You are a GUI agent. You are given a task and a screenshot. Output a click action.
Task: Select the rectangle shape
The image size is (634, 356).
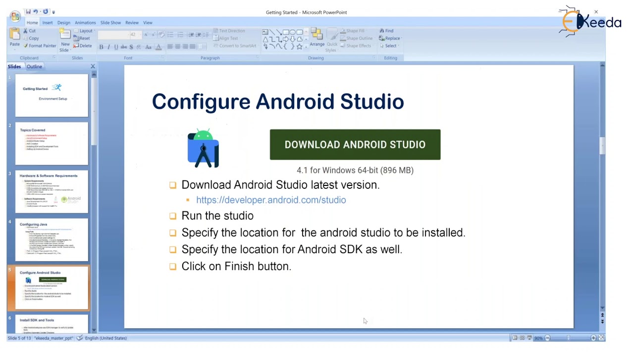coord(286,32)
